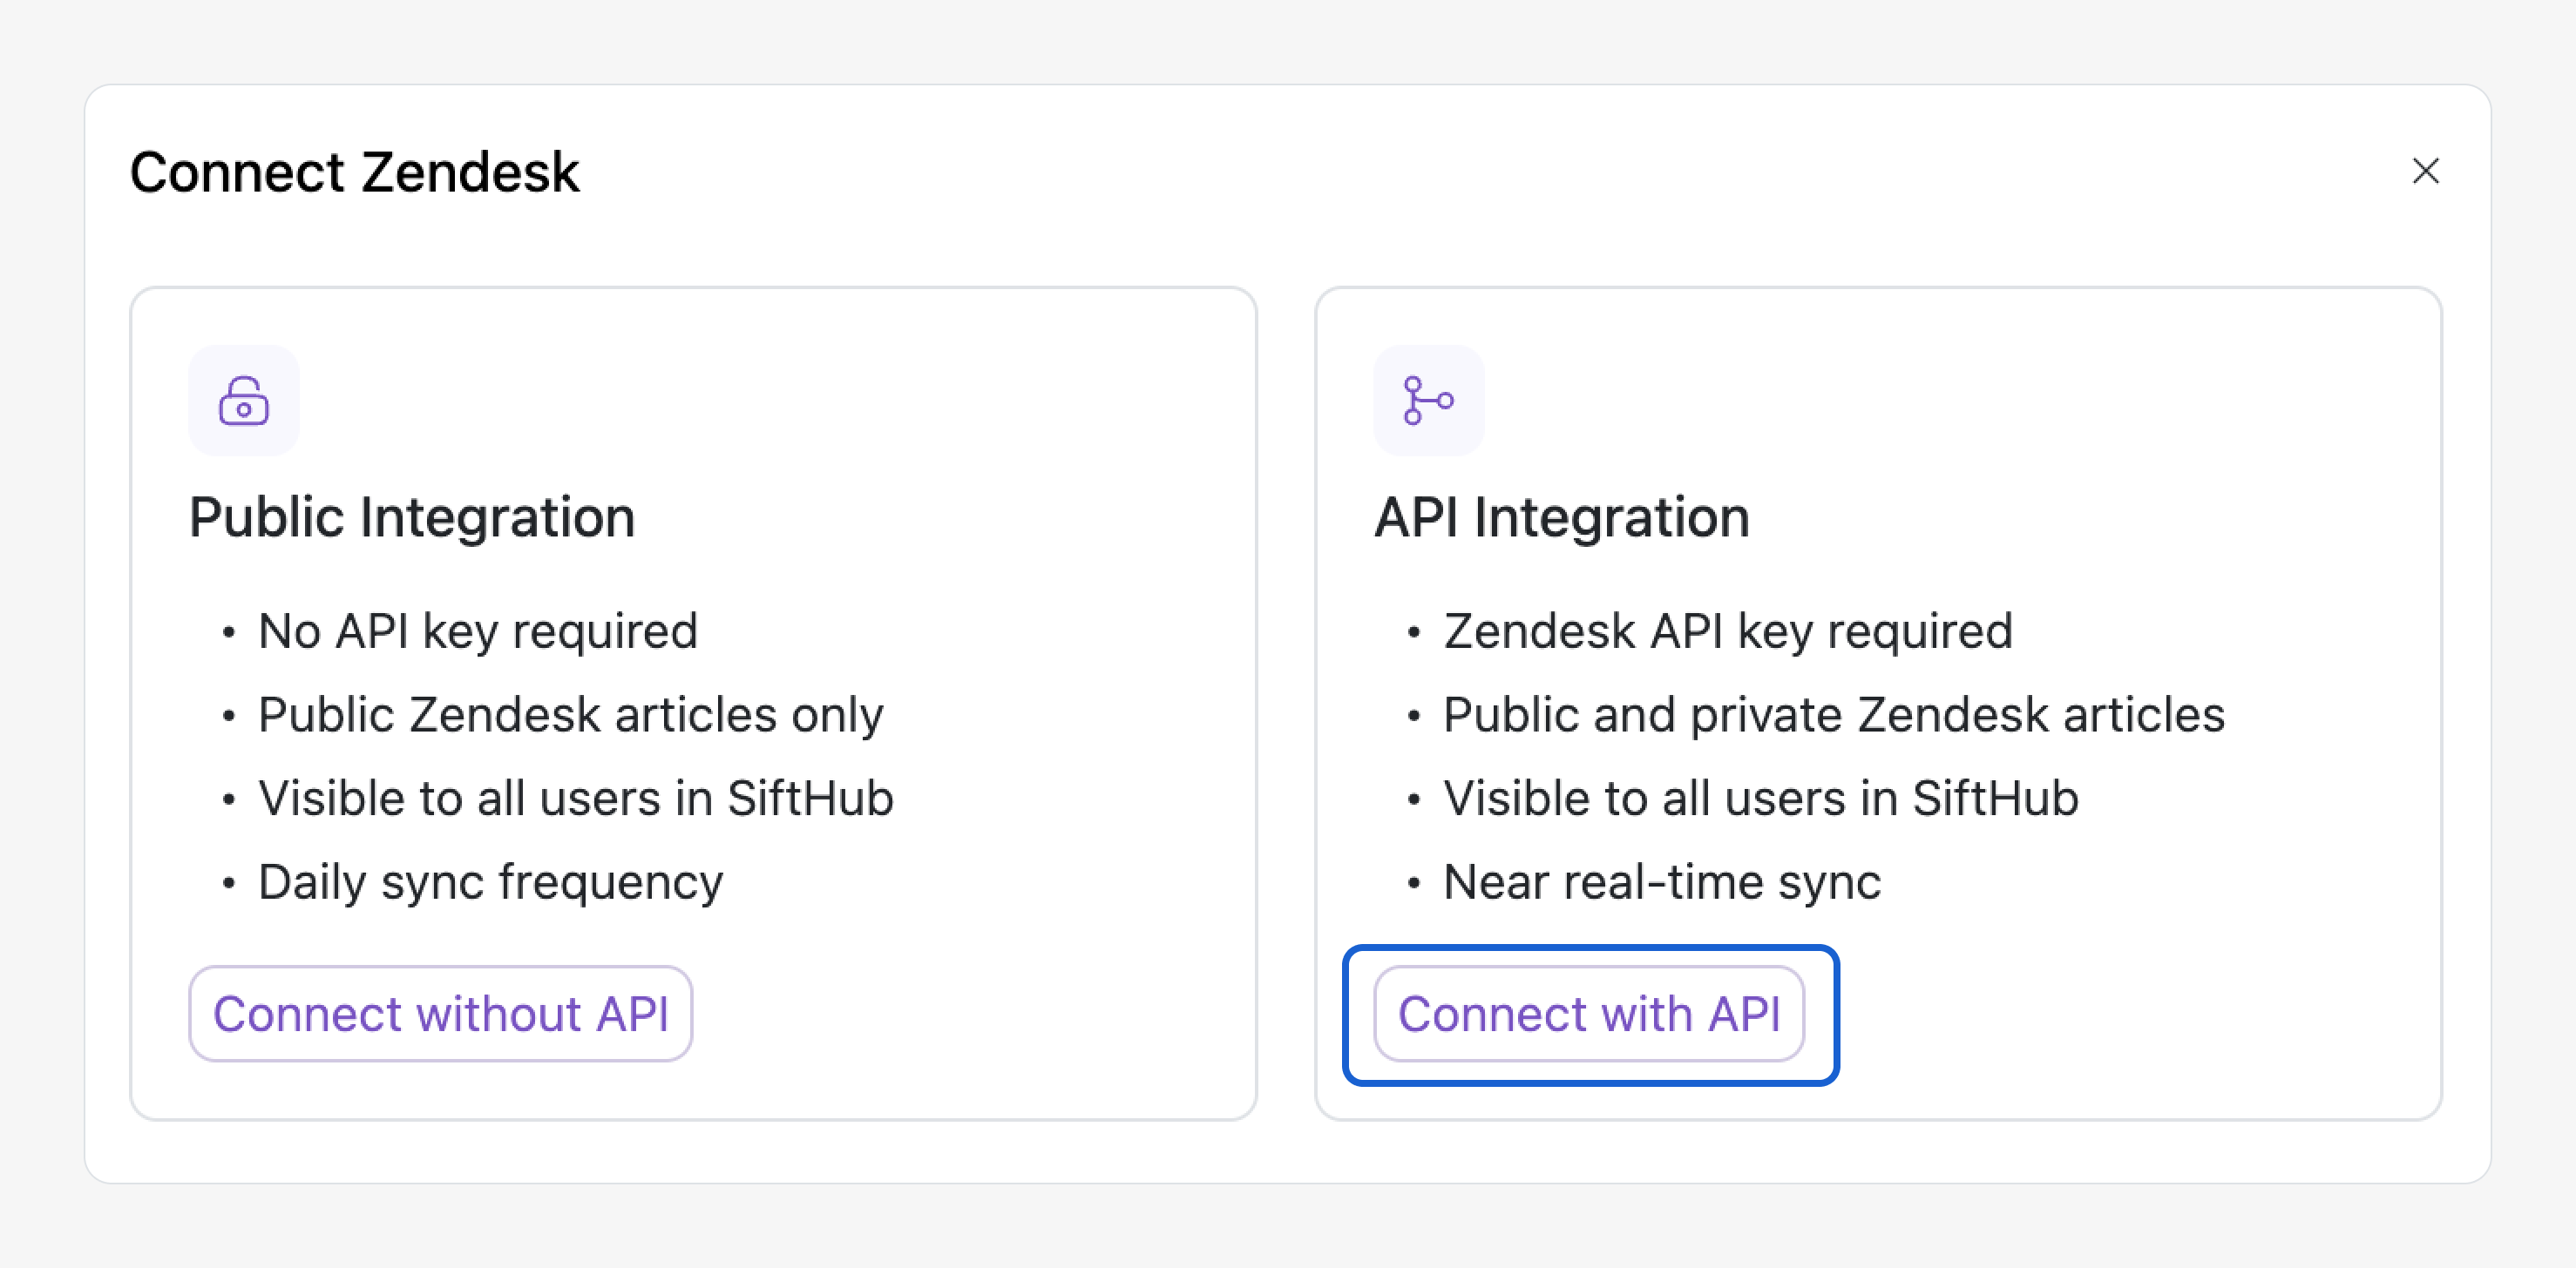Click the "No API key required" bullet
This screenshot has width=2576, height=1268.
477,631
